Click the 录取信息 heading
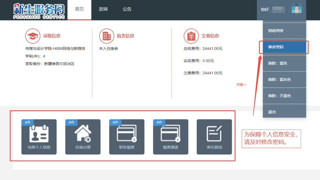320x180 pixels. (x=52, y=36)
